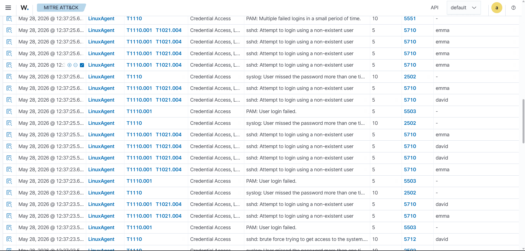525x251 pixels.
Task: Click the W. home logo
Action: pos(25,8)
